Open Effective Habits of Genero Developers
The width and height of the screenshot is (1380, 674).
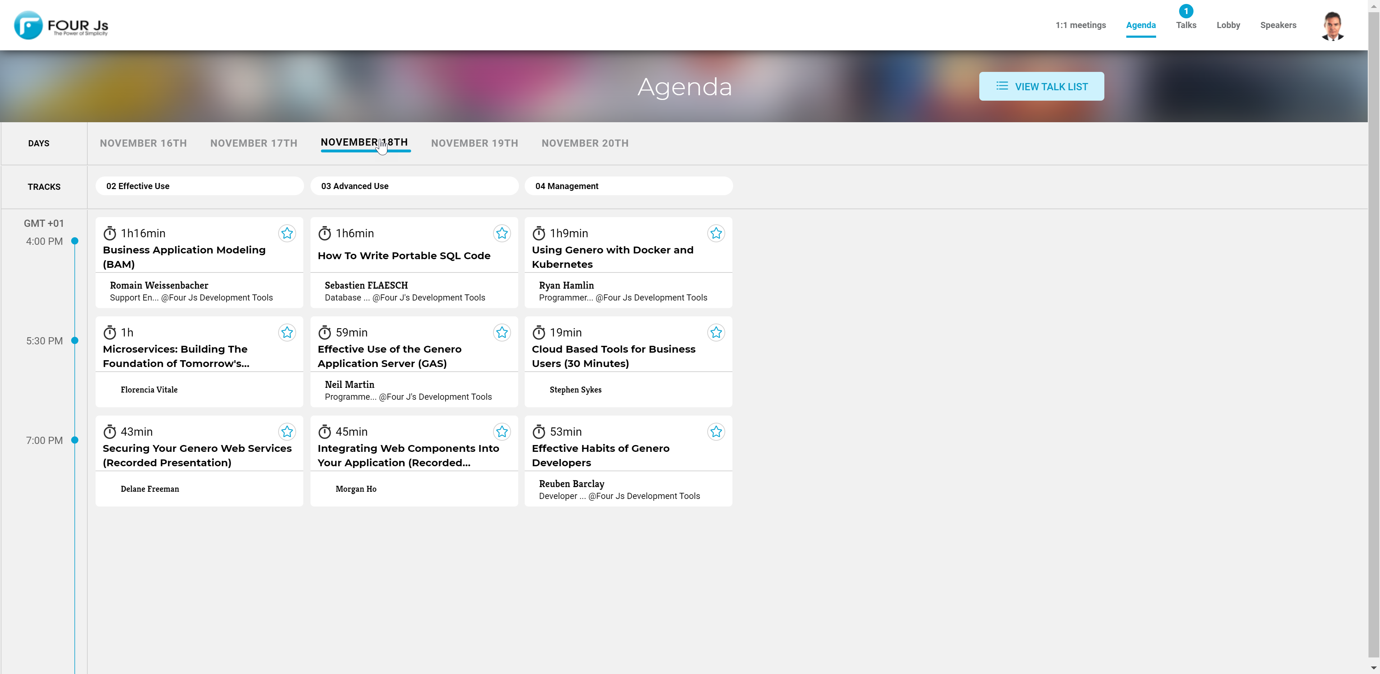click(601, 455)
